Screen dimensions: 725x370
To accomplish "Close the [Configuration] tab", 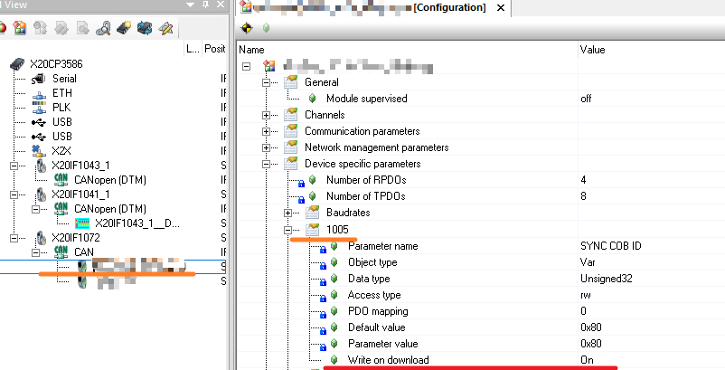I will pyautogui.click(x=500, y=8).
